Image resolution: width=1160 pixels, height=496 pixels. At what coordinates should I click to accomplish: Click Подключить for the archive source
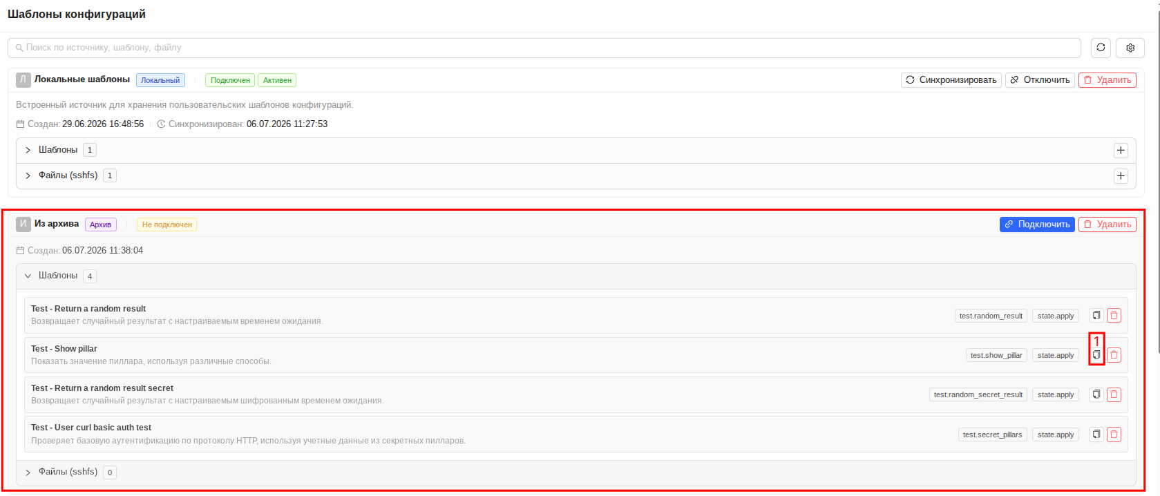[x=1037, y=225]
